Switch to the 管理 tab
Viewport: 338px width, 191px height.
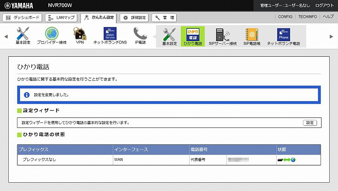point(164,18)
